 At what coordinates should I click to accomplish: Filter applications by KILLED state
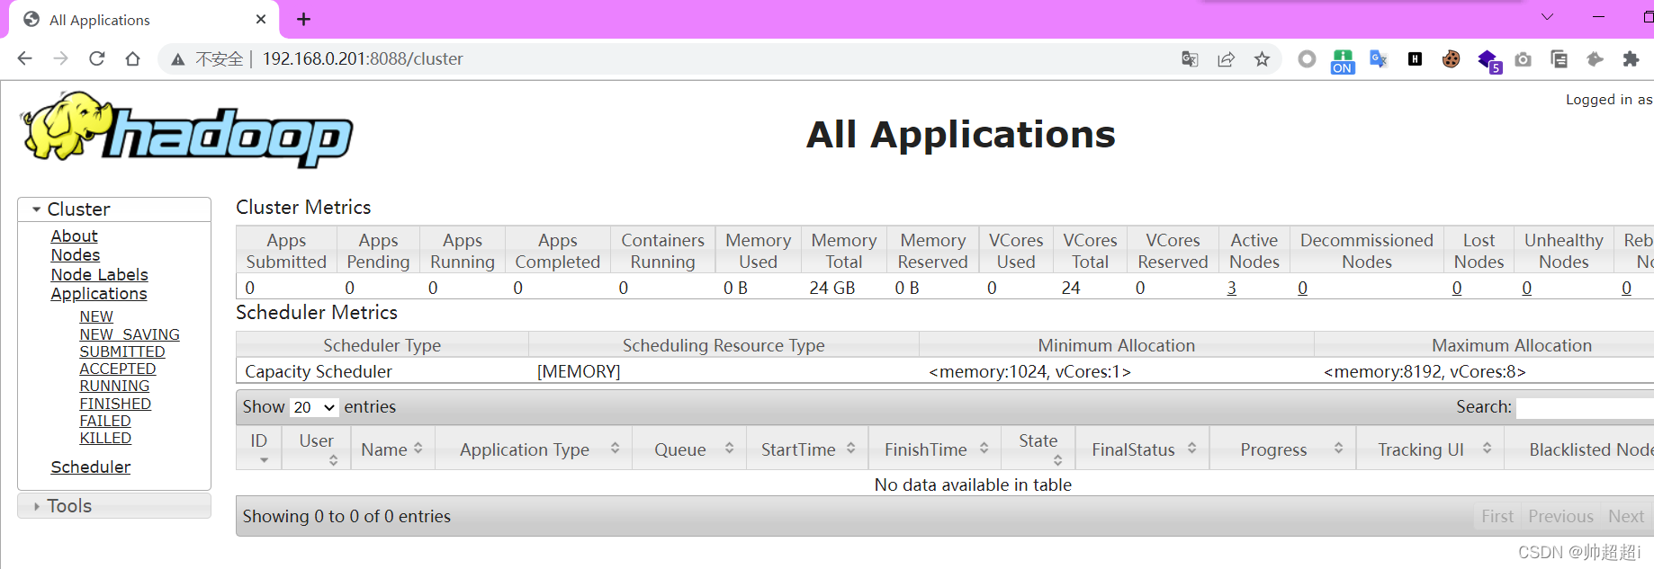pos(105,438)
